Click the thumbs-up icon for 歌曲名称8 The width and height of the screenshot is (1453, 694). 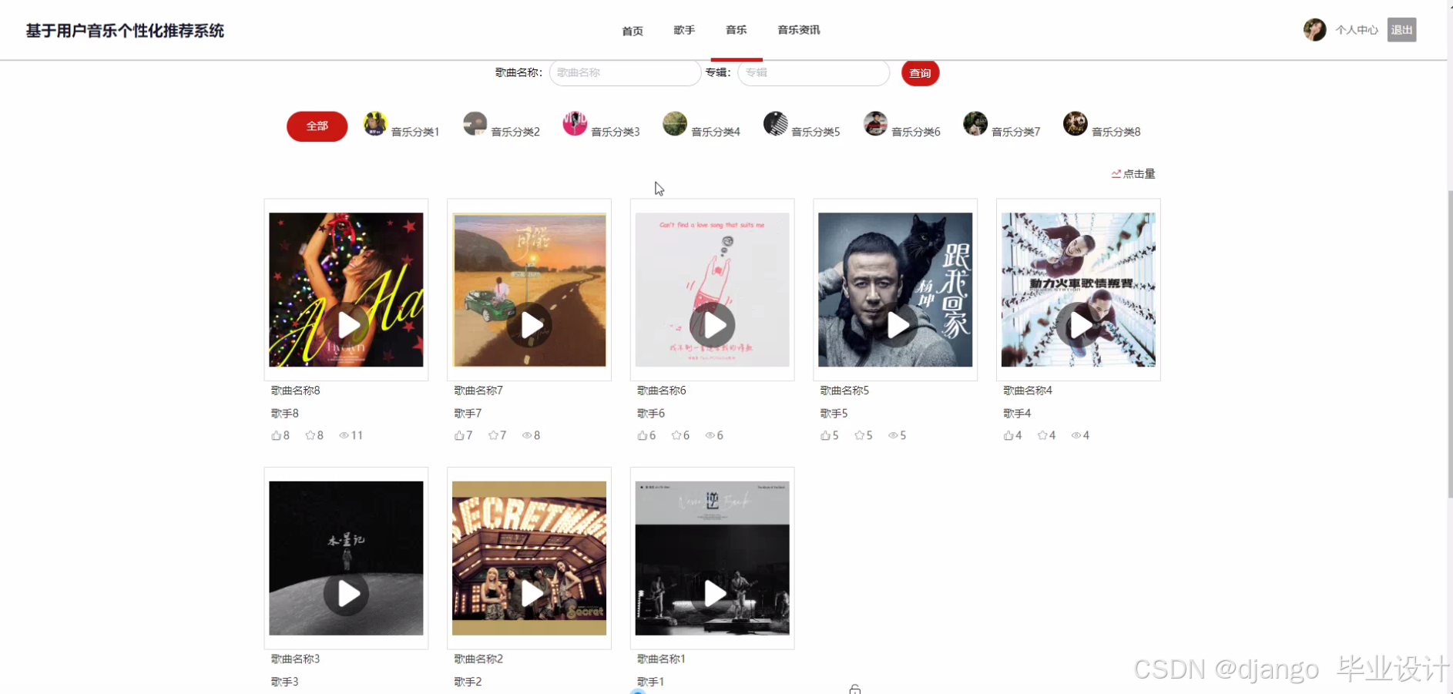click(276, 435)
